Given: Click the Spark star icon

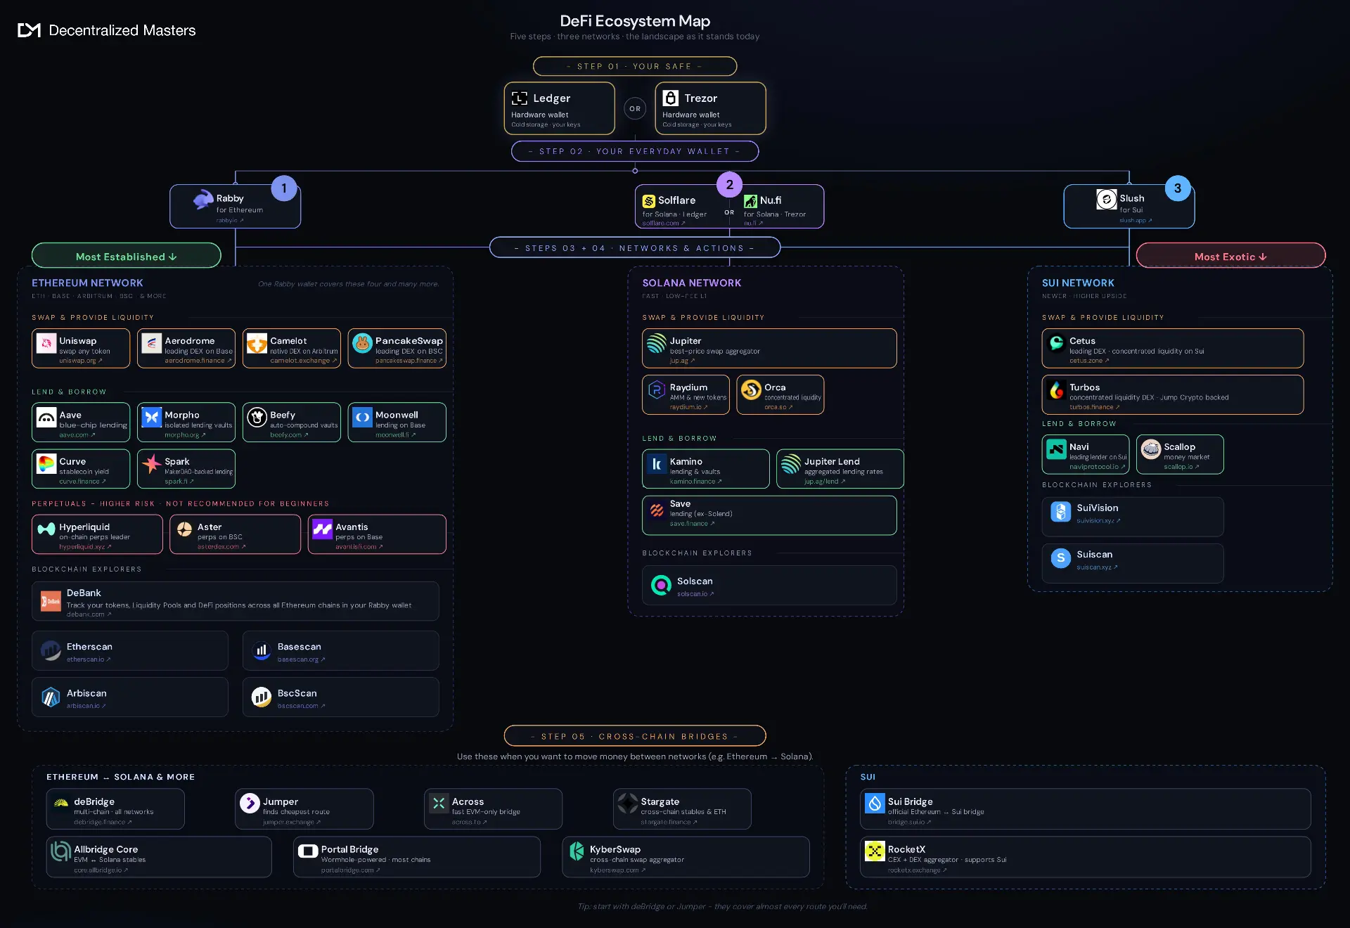Looking at the screenshot, I should tap(152, 464).
